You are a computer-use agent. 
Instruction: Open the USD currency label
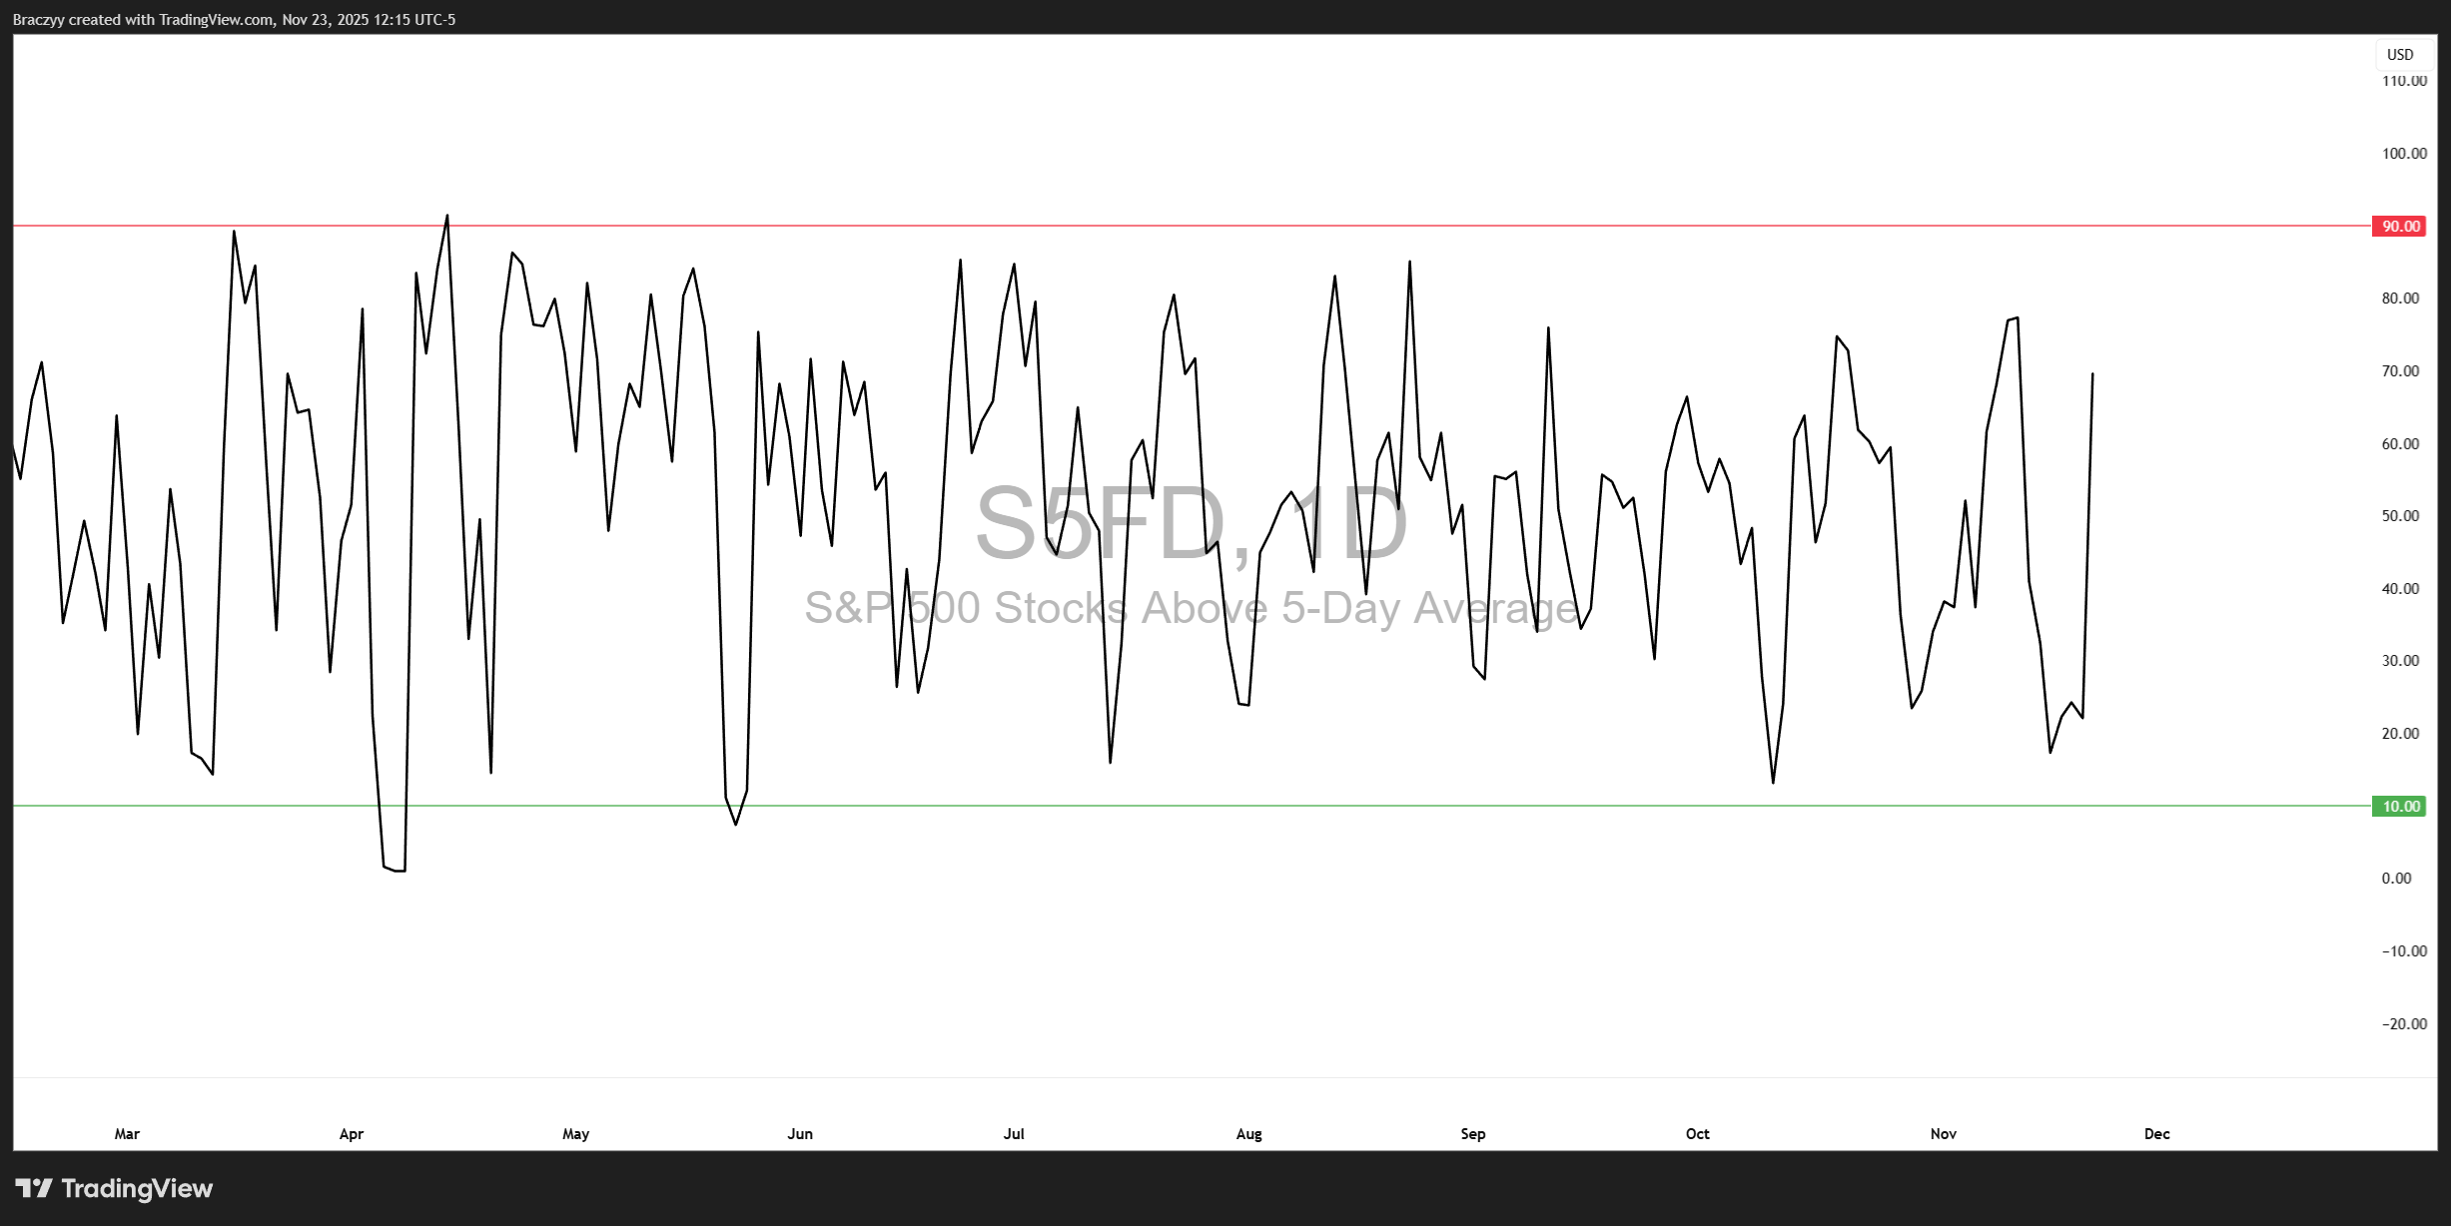click(2399, 55)
